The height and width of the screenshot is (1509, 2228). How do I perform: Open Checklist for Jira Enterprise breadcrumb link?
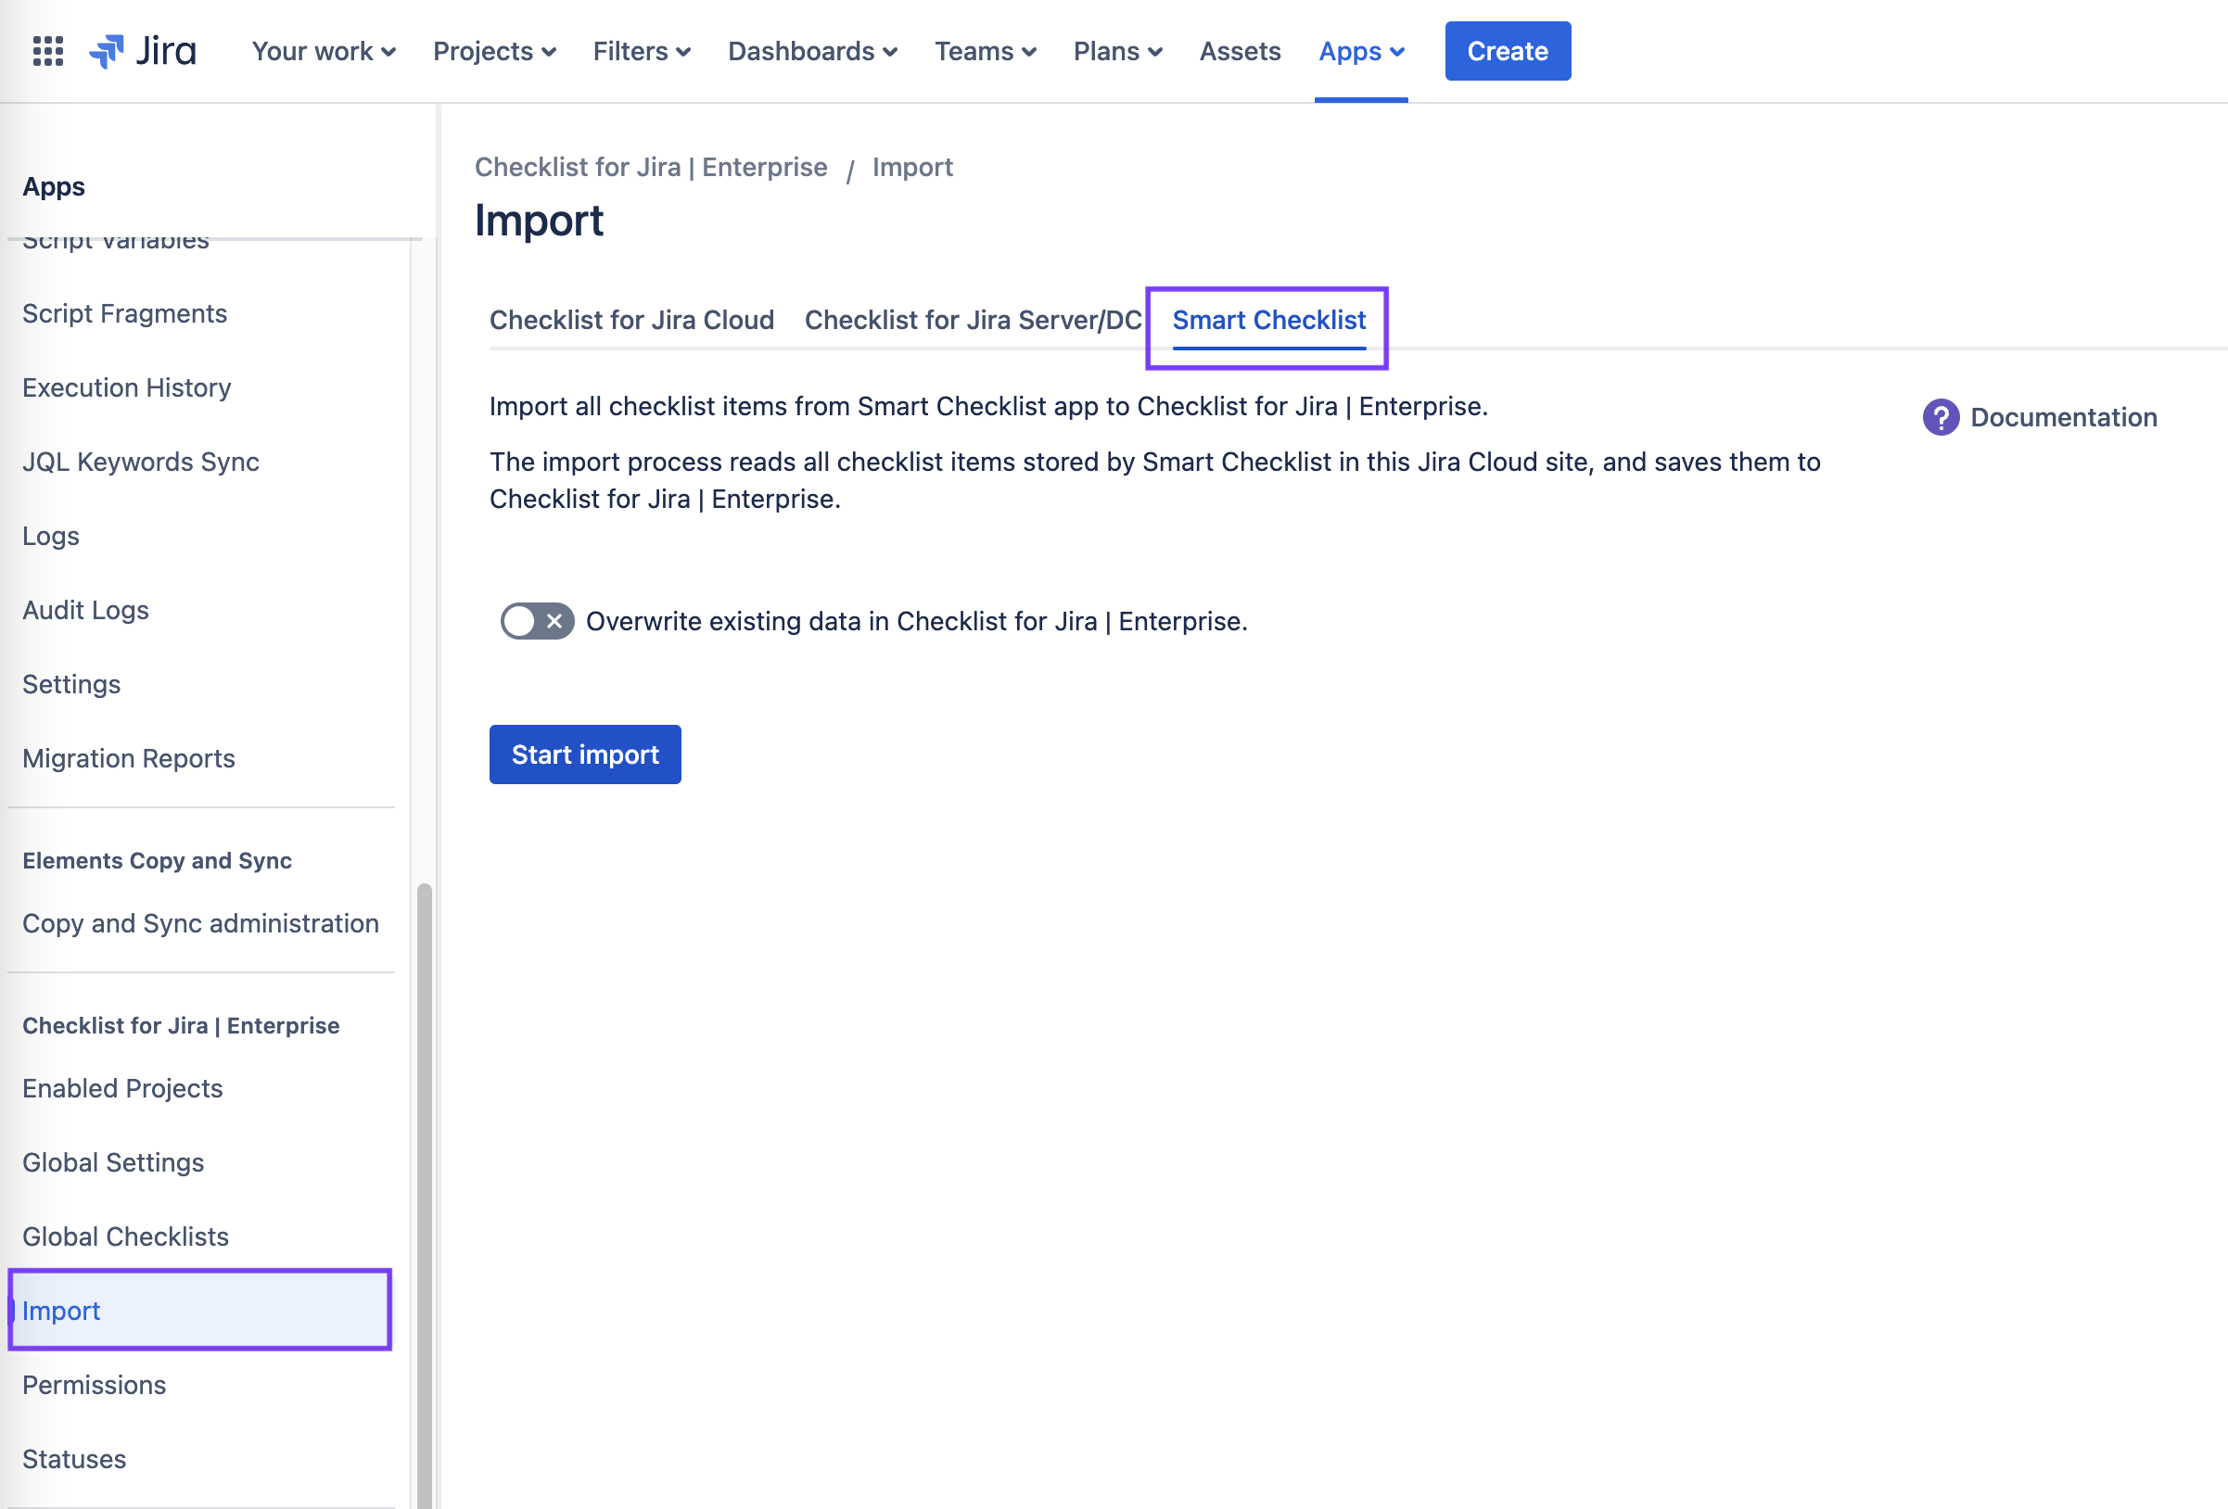coord(650,167)
